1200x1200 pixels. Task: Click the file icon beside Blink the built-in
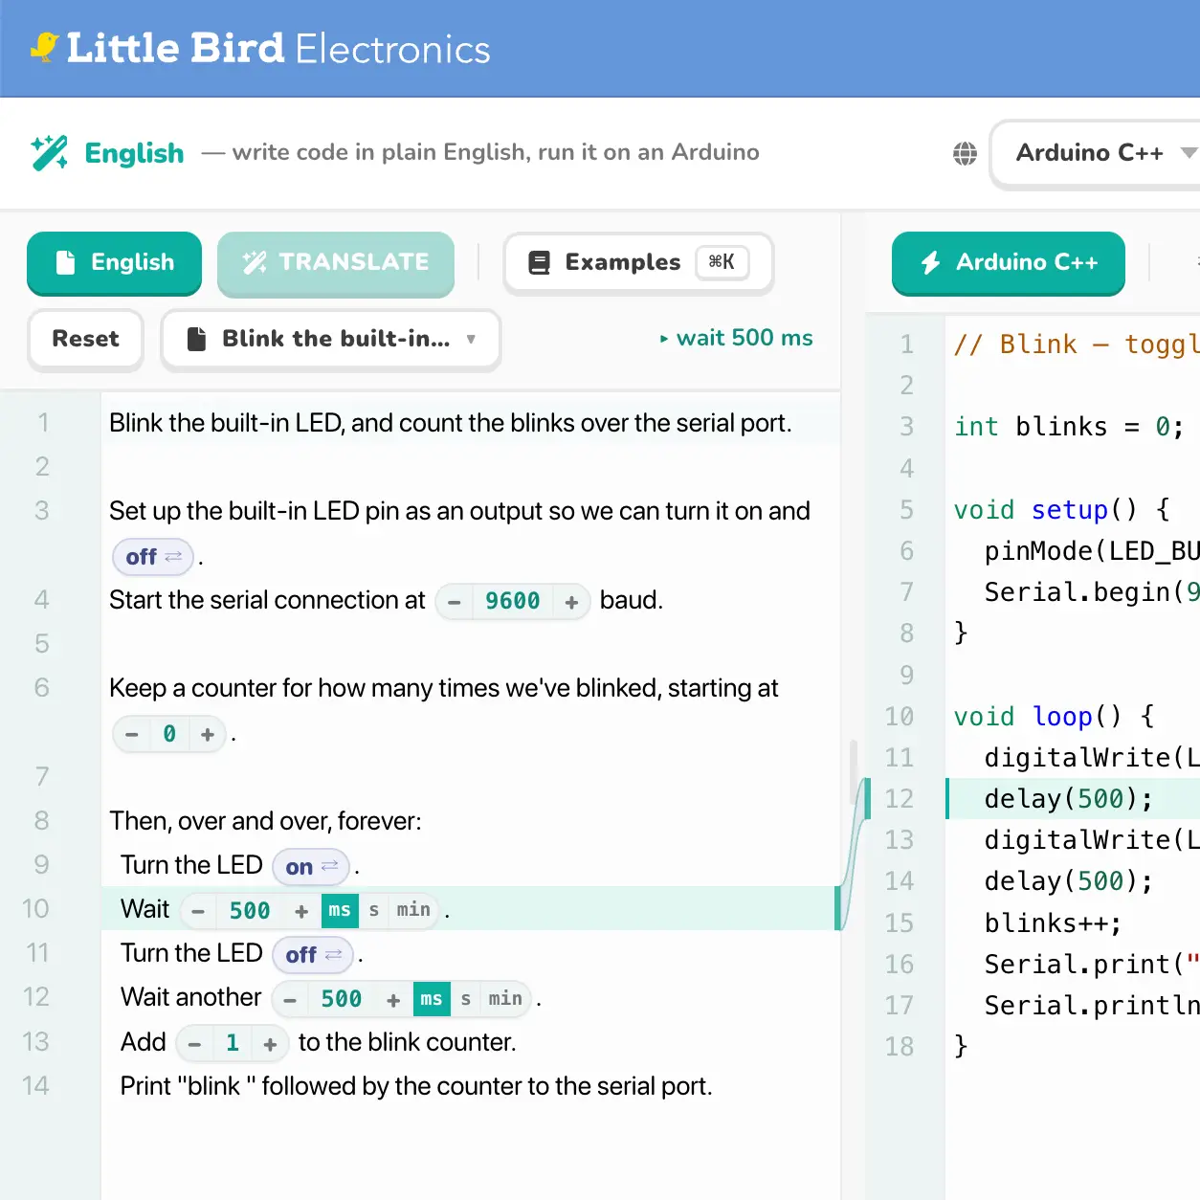196,339
